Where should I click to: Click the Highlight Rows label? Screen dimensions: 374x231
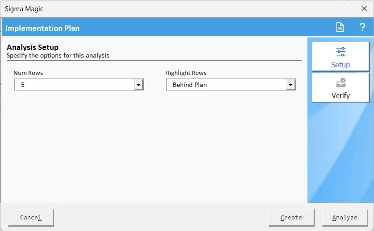(x=186, y=73)
